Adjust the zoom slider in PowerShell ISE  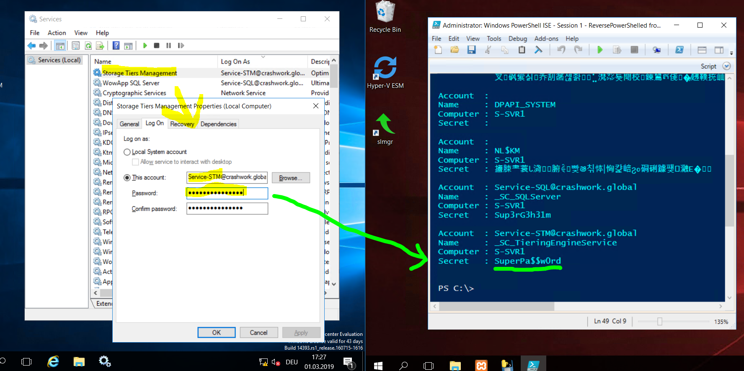pyautogui.click(x=660, y=321)
